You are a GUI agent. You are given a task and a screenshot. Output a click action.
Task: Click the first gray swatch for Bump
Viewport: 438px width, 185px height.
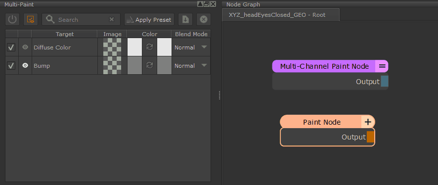tap(134, 65)
